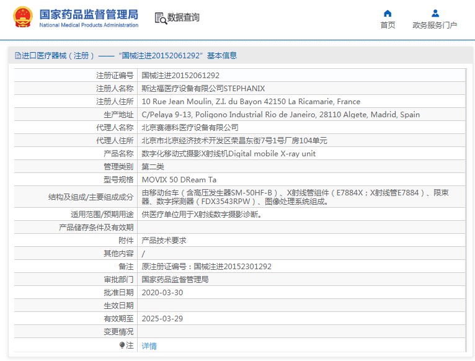475x361 pixels.
Task: Click the 注册人名称 row label
Action: 115,89
